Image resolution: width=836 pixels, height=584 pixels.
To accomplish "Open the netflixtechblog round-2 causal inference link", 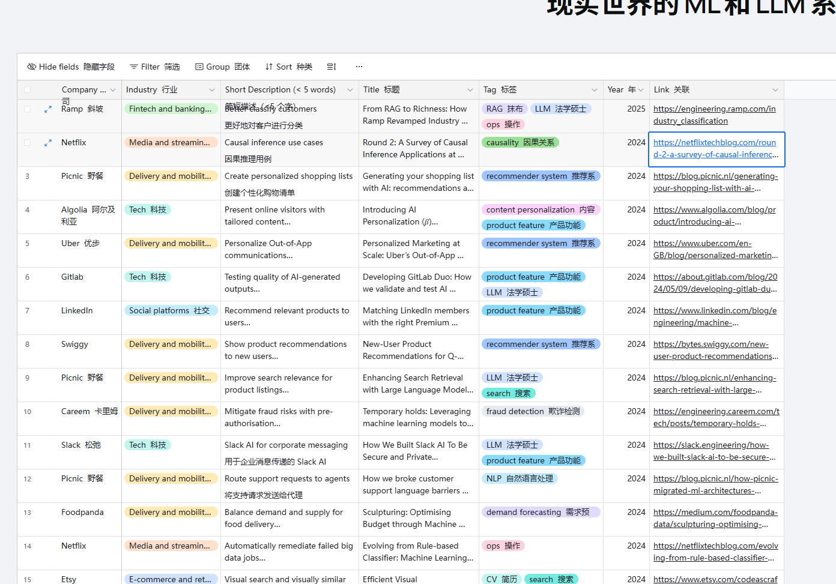I will 716,148.
